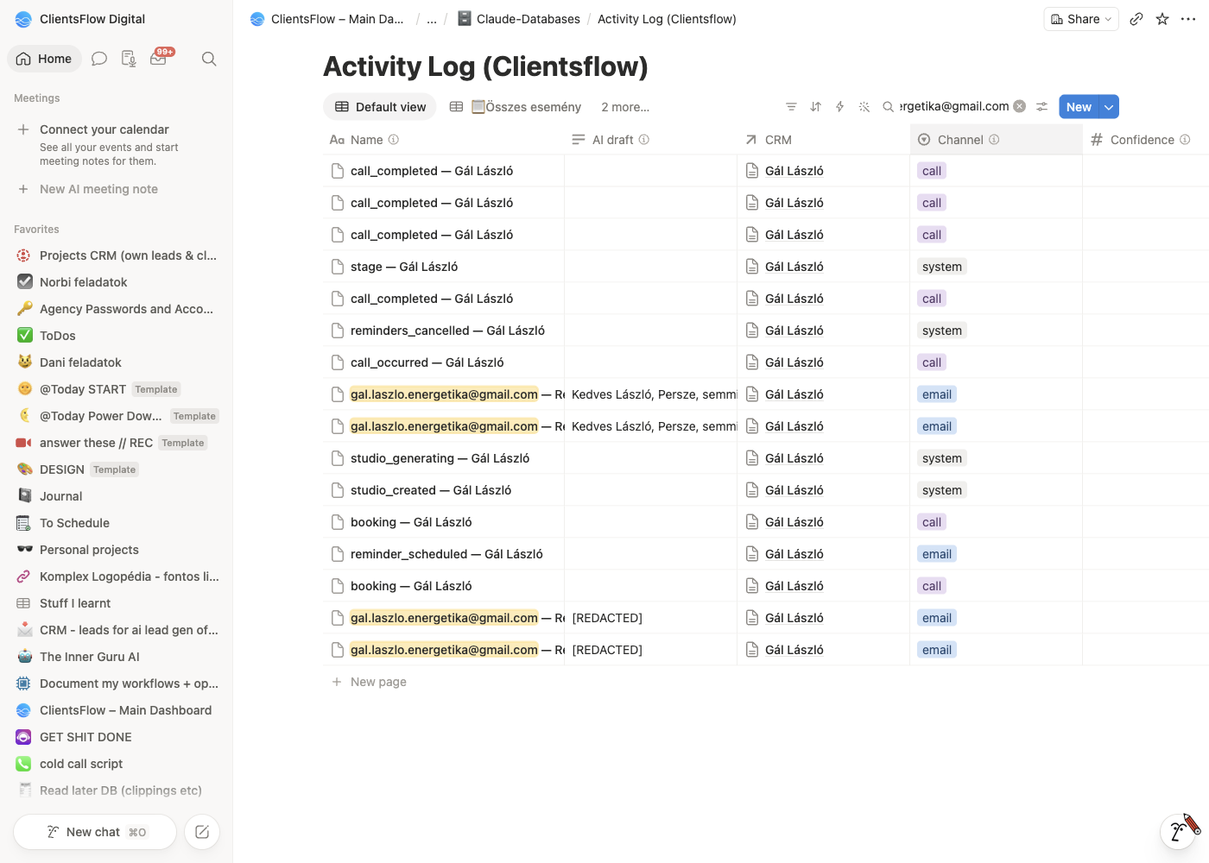Viewport: 1209px width, 863px height.
Task: Go to the Home tab in sidebar
Action: (44, 59)
